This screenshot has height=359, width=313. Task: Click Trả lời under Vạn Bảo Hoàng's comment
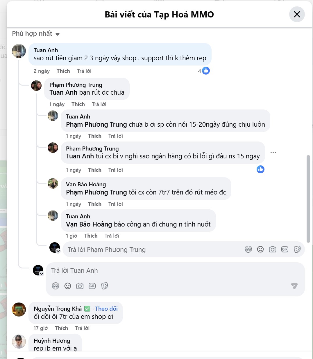115,204
